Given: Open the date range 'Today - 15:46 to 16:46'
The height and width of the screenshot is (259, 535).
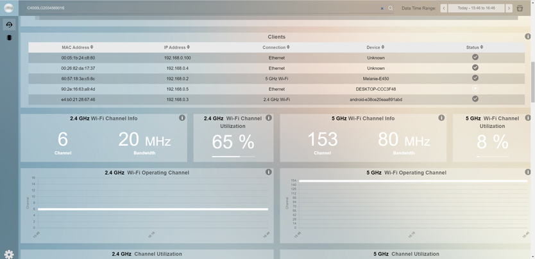Looking at the screenshot, I should [476, 8].
